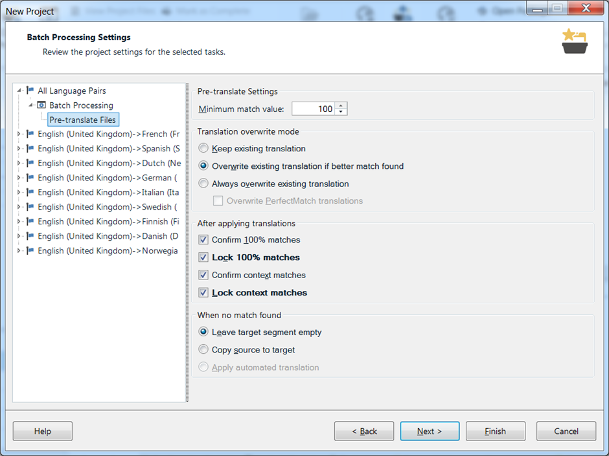Toggle Confirm context matches checkbox
Image resolution: width=609 pixels, height=456 pixels.
pyautogui.click(x=203, y=275)
